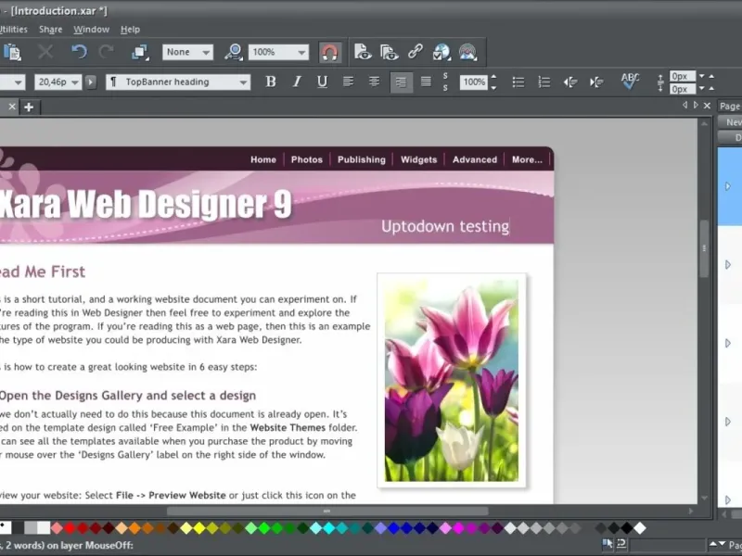
Task: Open the spell check ABC icon
Action: pos(631,82)
